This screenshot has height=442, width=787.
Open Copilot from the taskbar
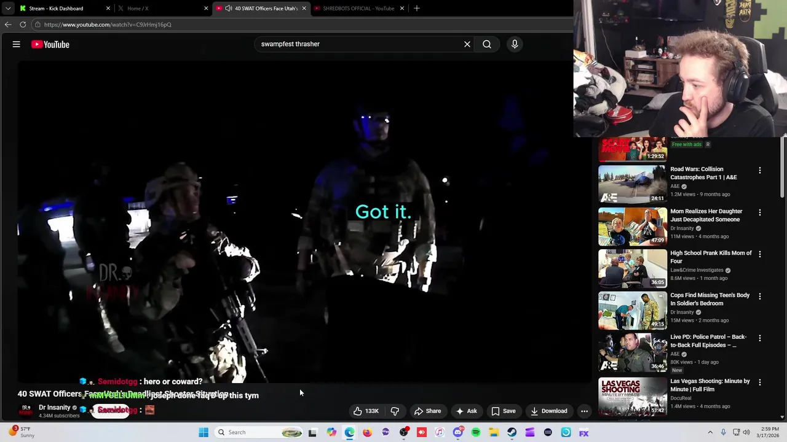click(331, 432)
